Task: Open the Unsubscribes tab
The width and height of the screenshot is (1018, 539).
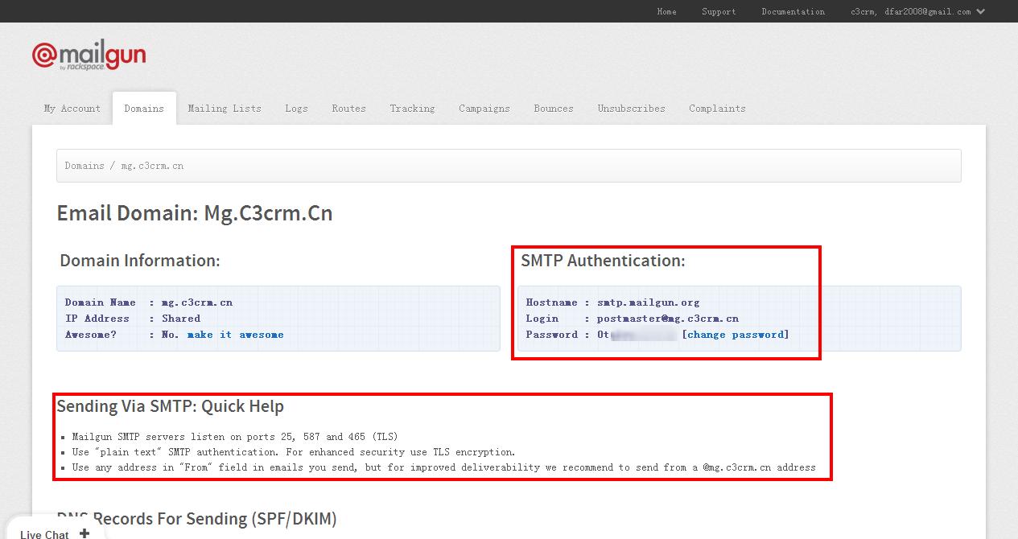Action: (631, 109)
